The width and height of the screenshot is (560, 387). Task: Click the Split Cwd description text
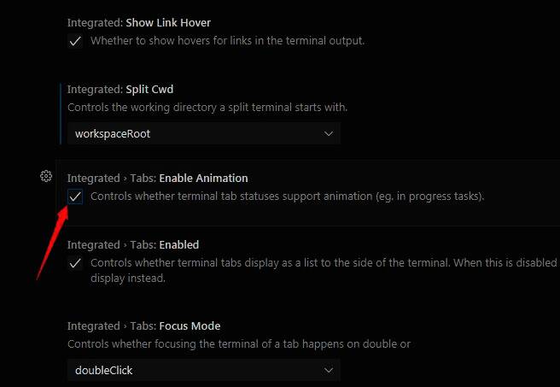[x=207, y=108]
